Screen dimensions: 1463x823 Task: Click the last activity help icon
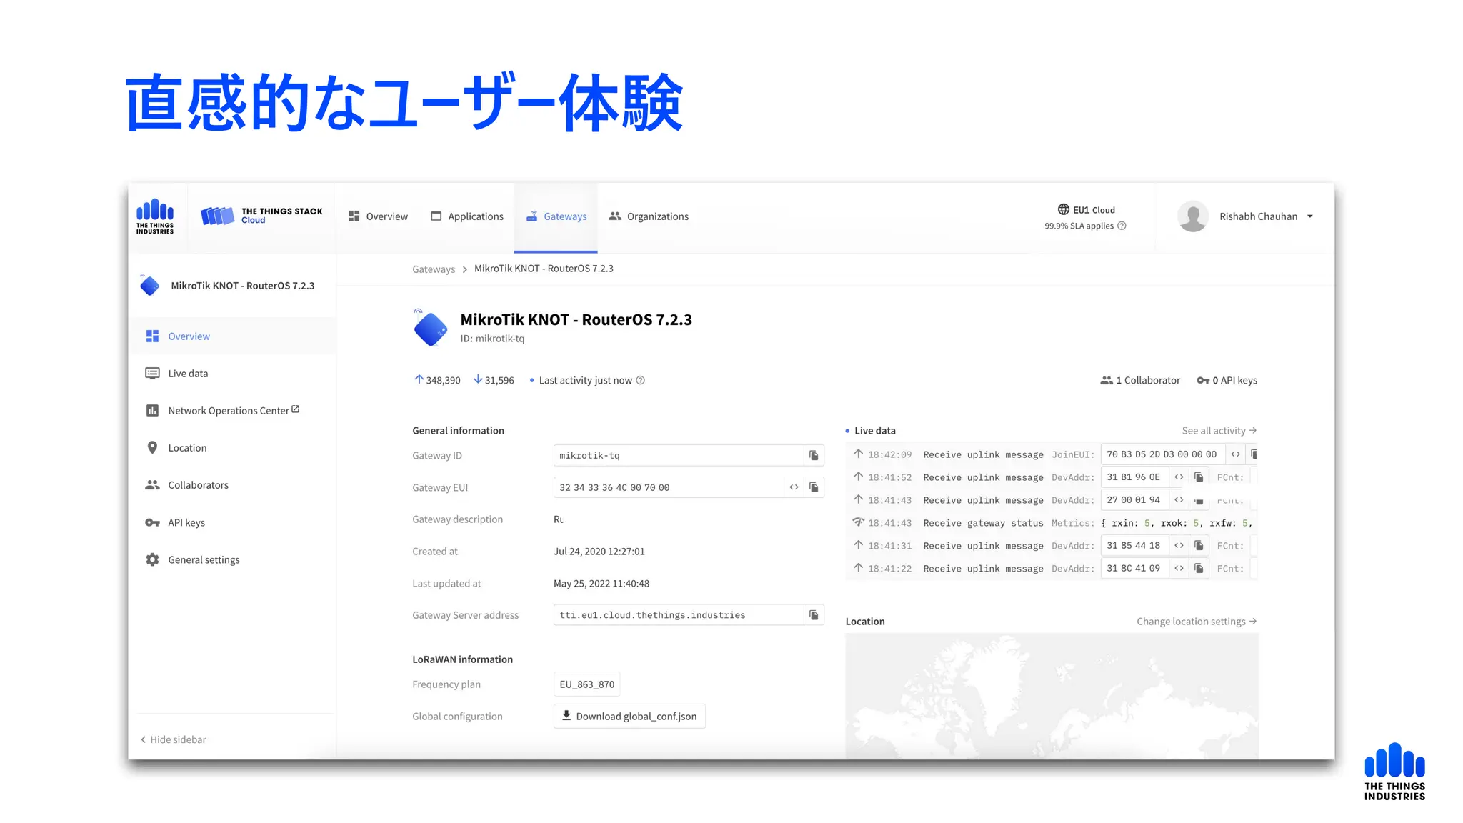coord(640,380)
